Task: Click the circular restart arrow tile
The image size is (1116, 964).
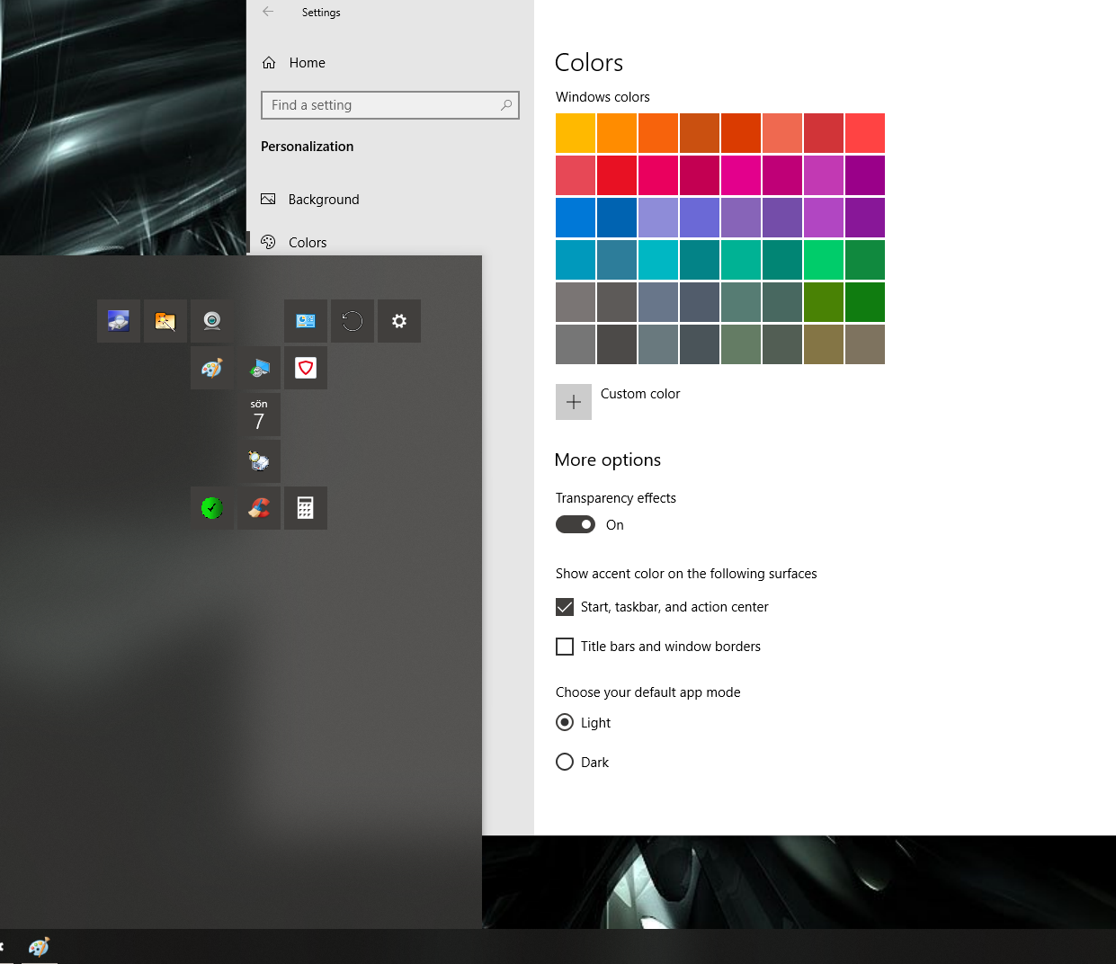Action: (x=353, y=321)
